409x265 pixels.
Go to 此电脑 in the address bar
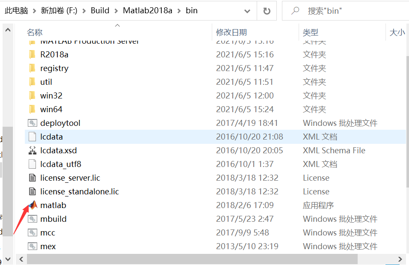(16, 11)
